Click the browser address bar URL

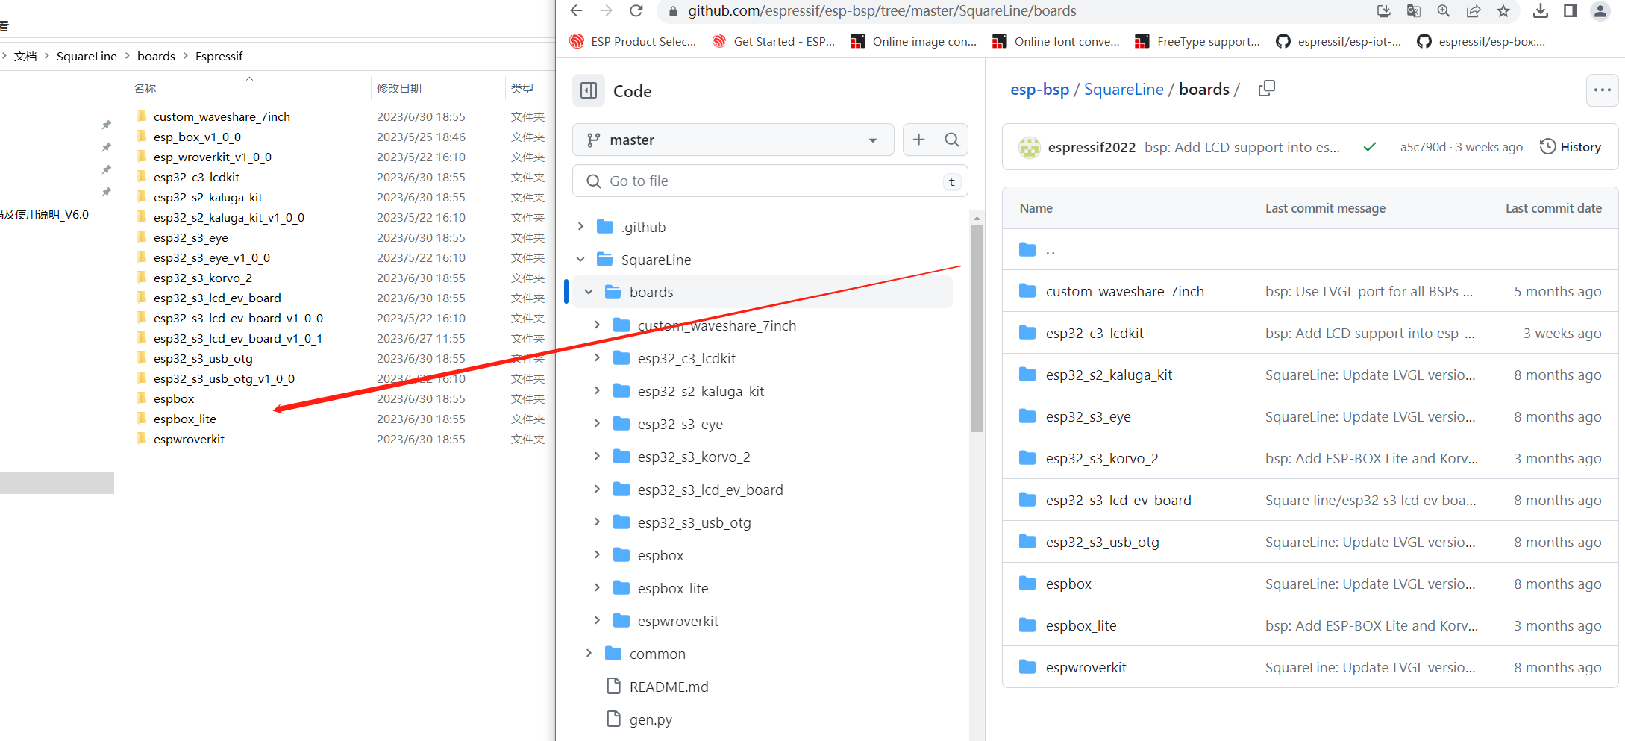click(x=882, y=10)
